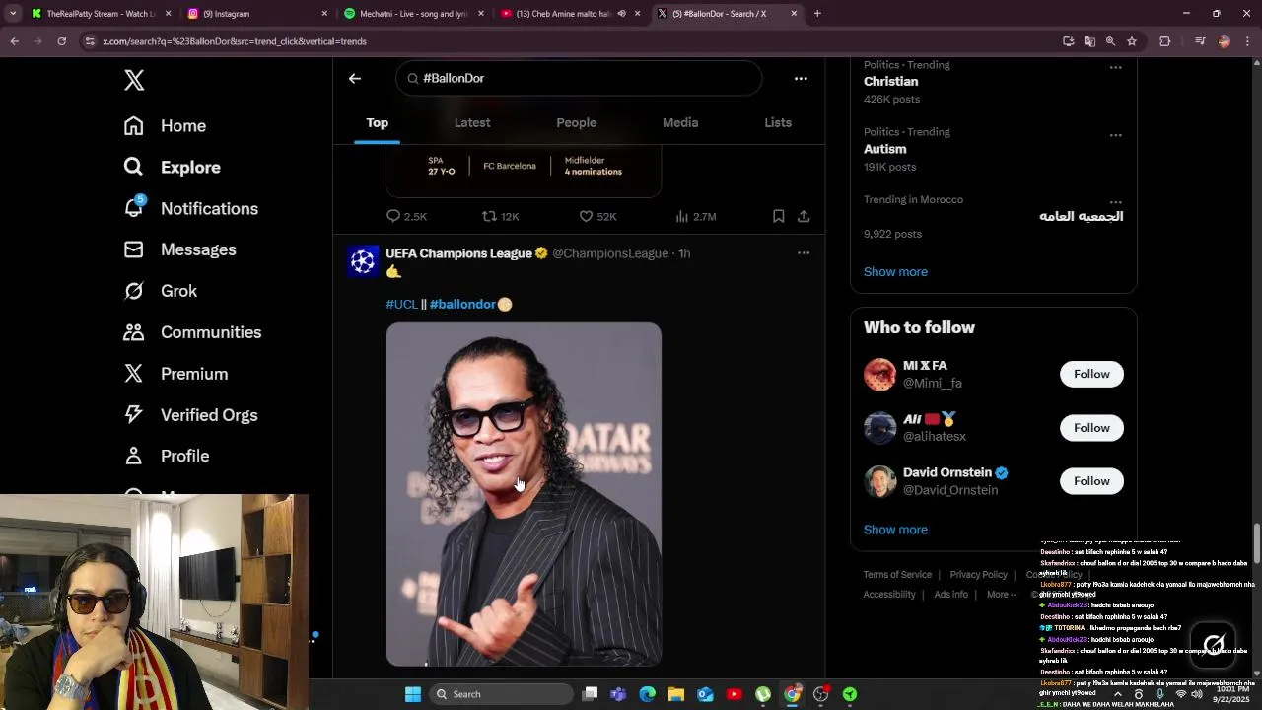Image resolution: width=1262 pixels, height=710 pixels.
Task: Open the Autism trending topic
Action: (x=884, y=149)
